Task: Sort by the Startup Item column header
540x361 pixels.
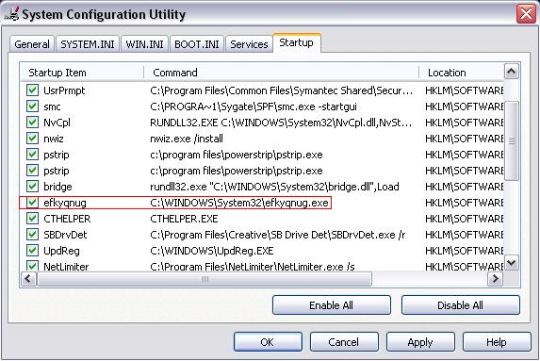Action: tap(82, 73)
